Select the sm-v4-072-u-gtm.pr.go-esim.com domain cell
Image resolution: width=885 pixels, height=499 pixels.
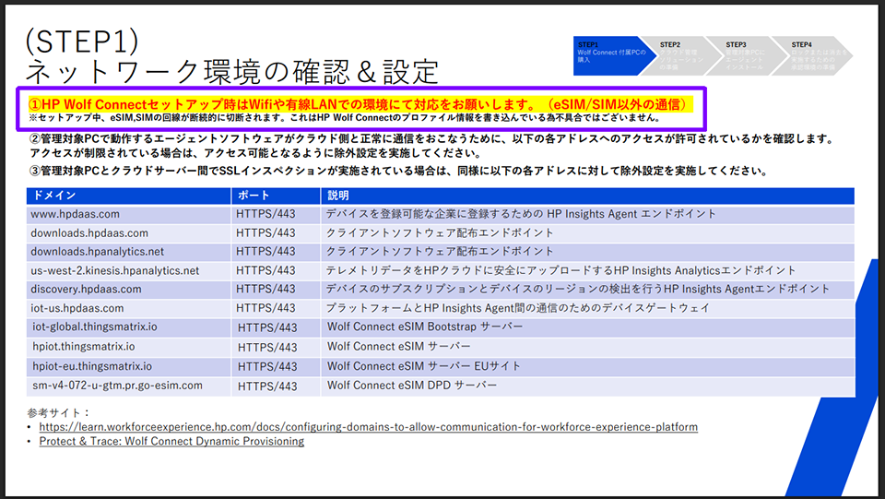(x=129, y=386)
